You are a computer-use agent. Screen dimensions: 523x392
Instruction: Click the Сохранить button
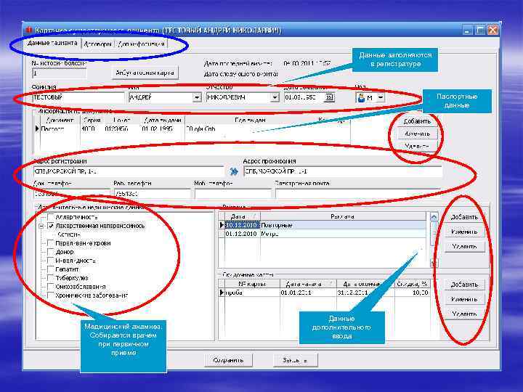228,360
